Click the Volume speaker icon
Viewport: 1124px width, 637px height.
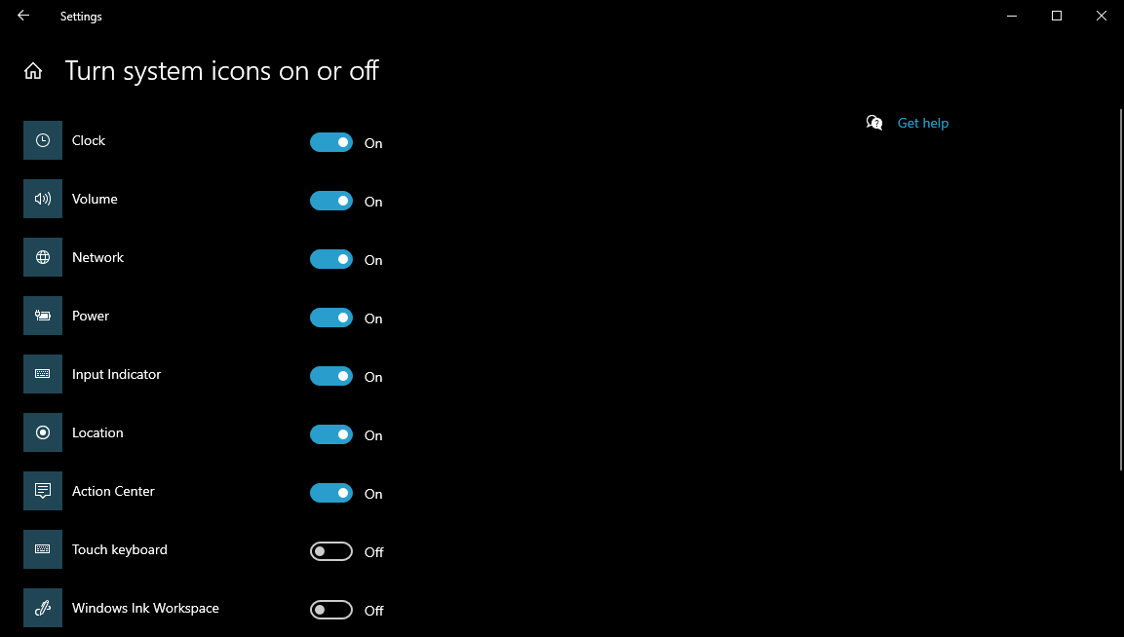pyautogui.click(x=43, y=199)
